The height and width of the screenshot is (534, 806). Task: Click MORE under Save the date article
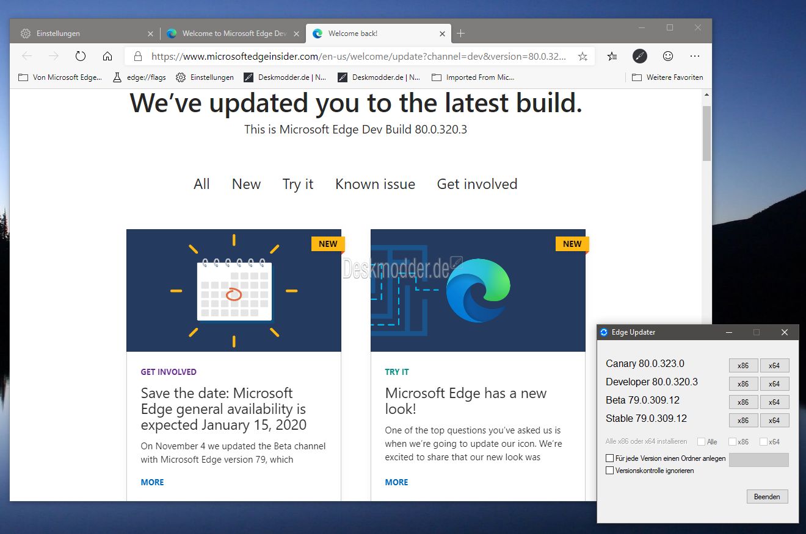click(152, 482)
